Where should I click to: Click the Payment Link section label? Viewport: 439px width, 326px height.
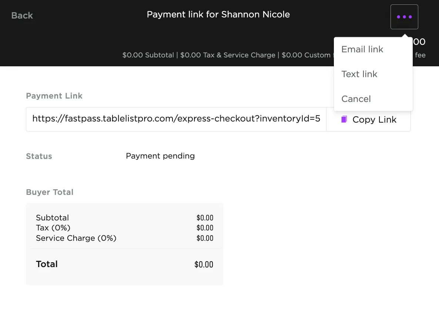(x=54, y=96)
